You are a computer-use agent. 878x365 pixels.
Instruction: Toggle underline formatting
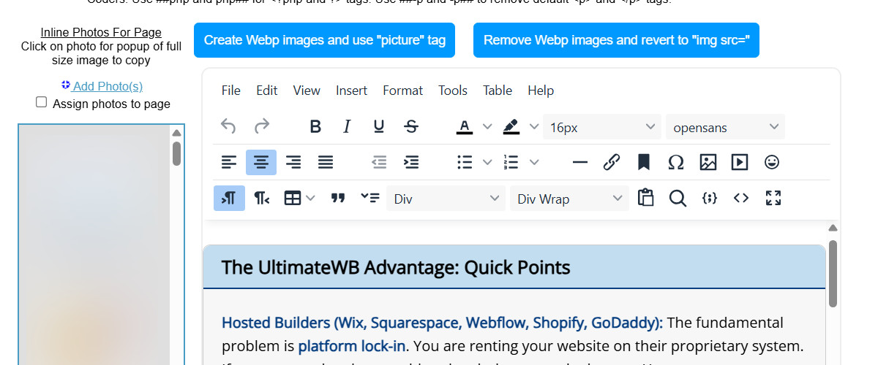tap(379, 127)
